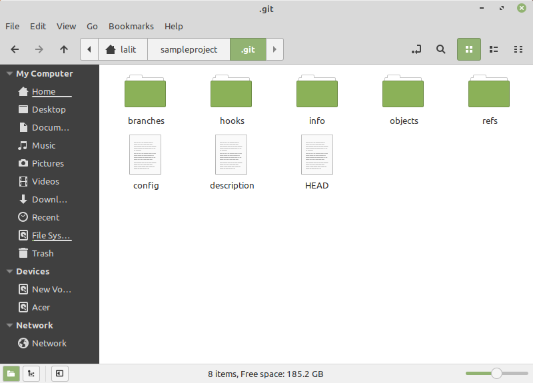Open Network item in sidebar
The image size is (533, 383).
coord(49,343)
